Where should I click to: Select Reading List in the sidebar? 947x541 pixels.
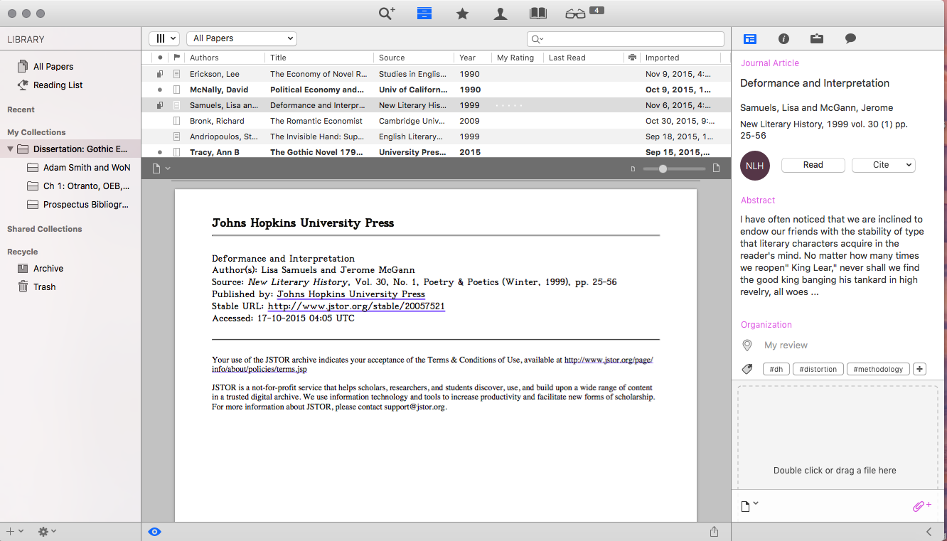click(58, 85)
